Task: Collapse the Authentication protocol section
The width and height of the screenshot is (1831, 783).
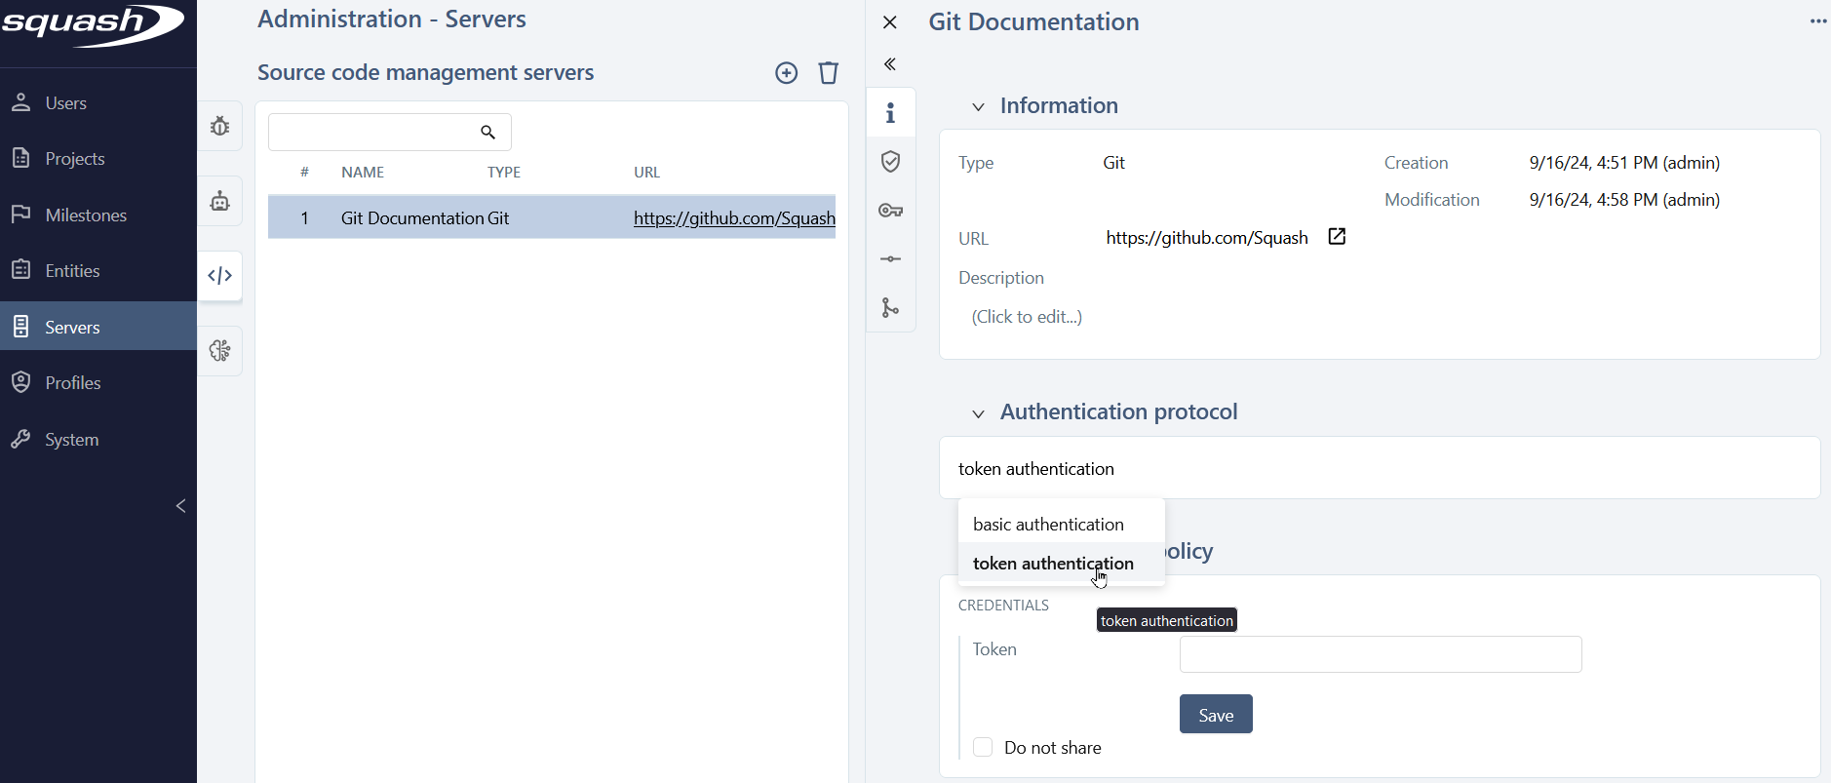Action: click(x=978, y=413)
